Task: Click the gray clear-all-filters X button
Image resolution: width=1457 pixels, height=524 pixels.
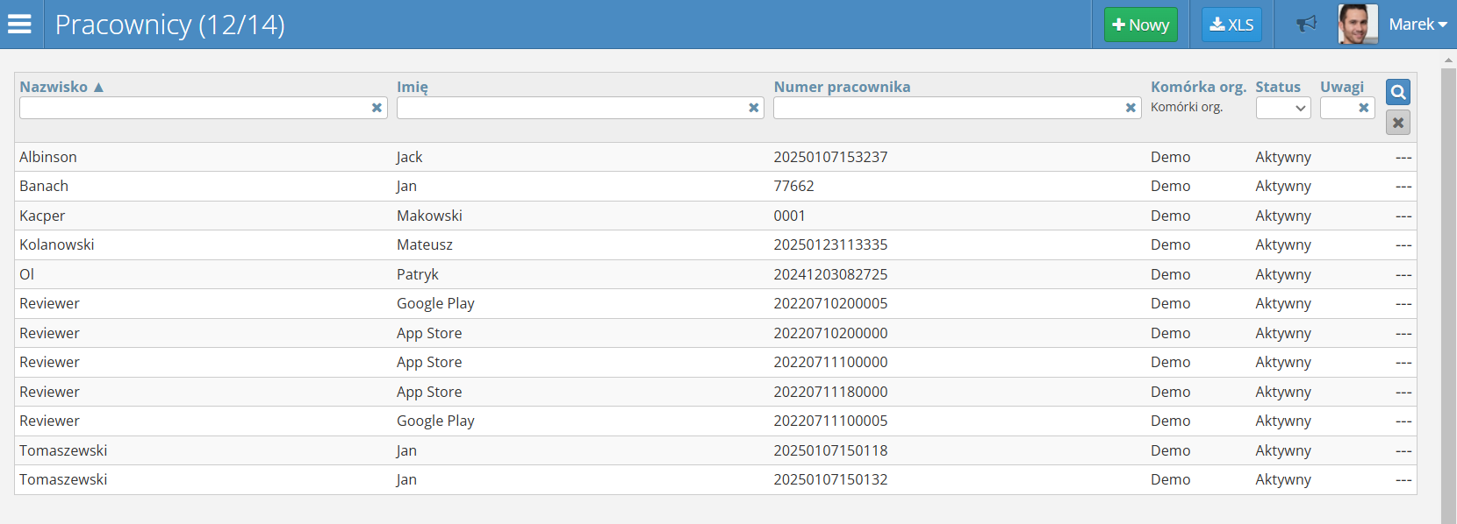Action: 1397,123
